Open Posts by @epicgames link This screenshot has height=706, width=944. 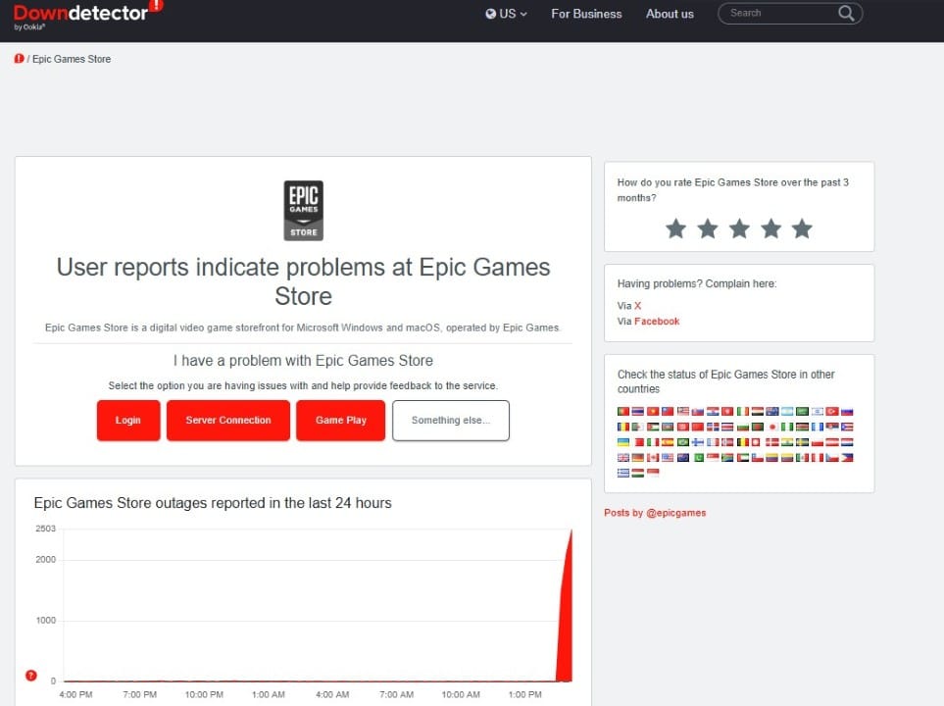(655, 513)
